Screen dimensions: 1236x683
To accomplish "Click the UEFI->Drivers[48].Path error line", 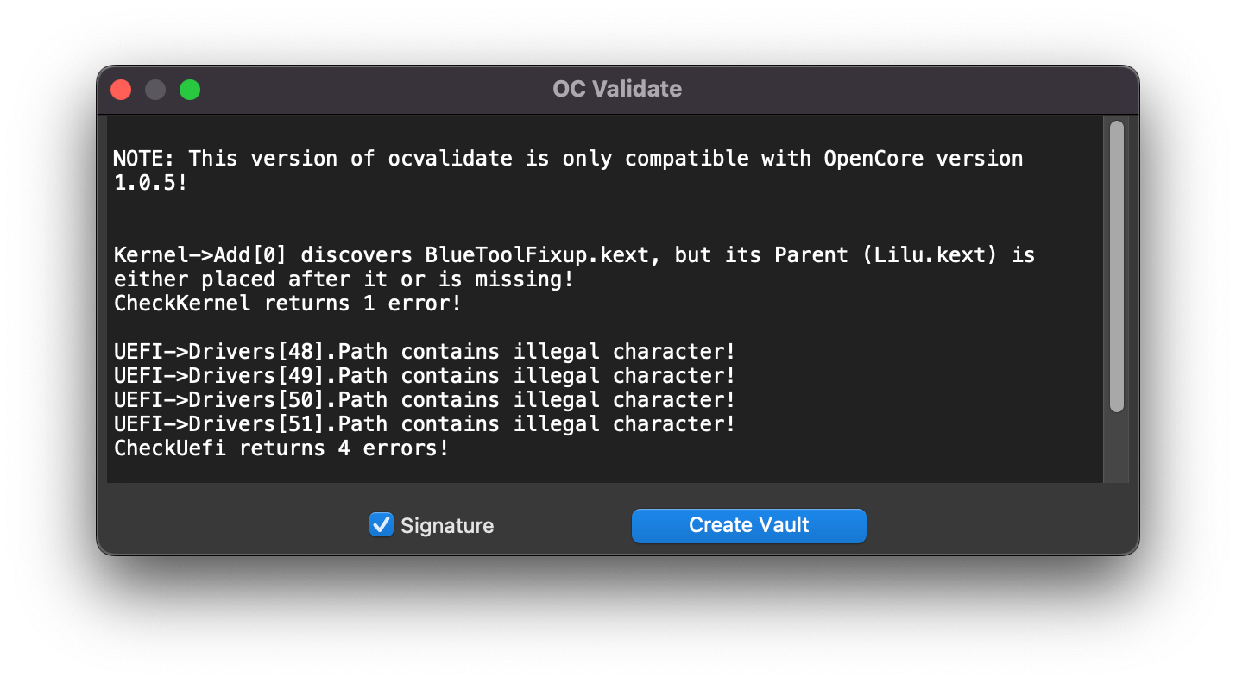I will (424, 352).
